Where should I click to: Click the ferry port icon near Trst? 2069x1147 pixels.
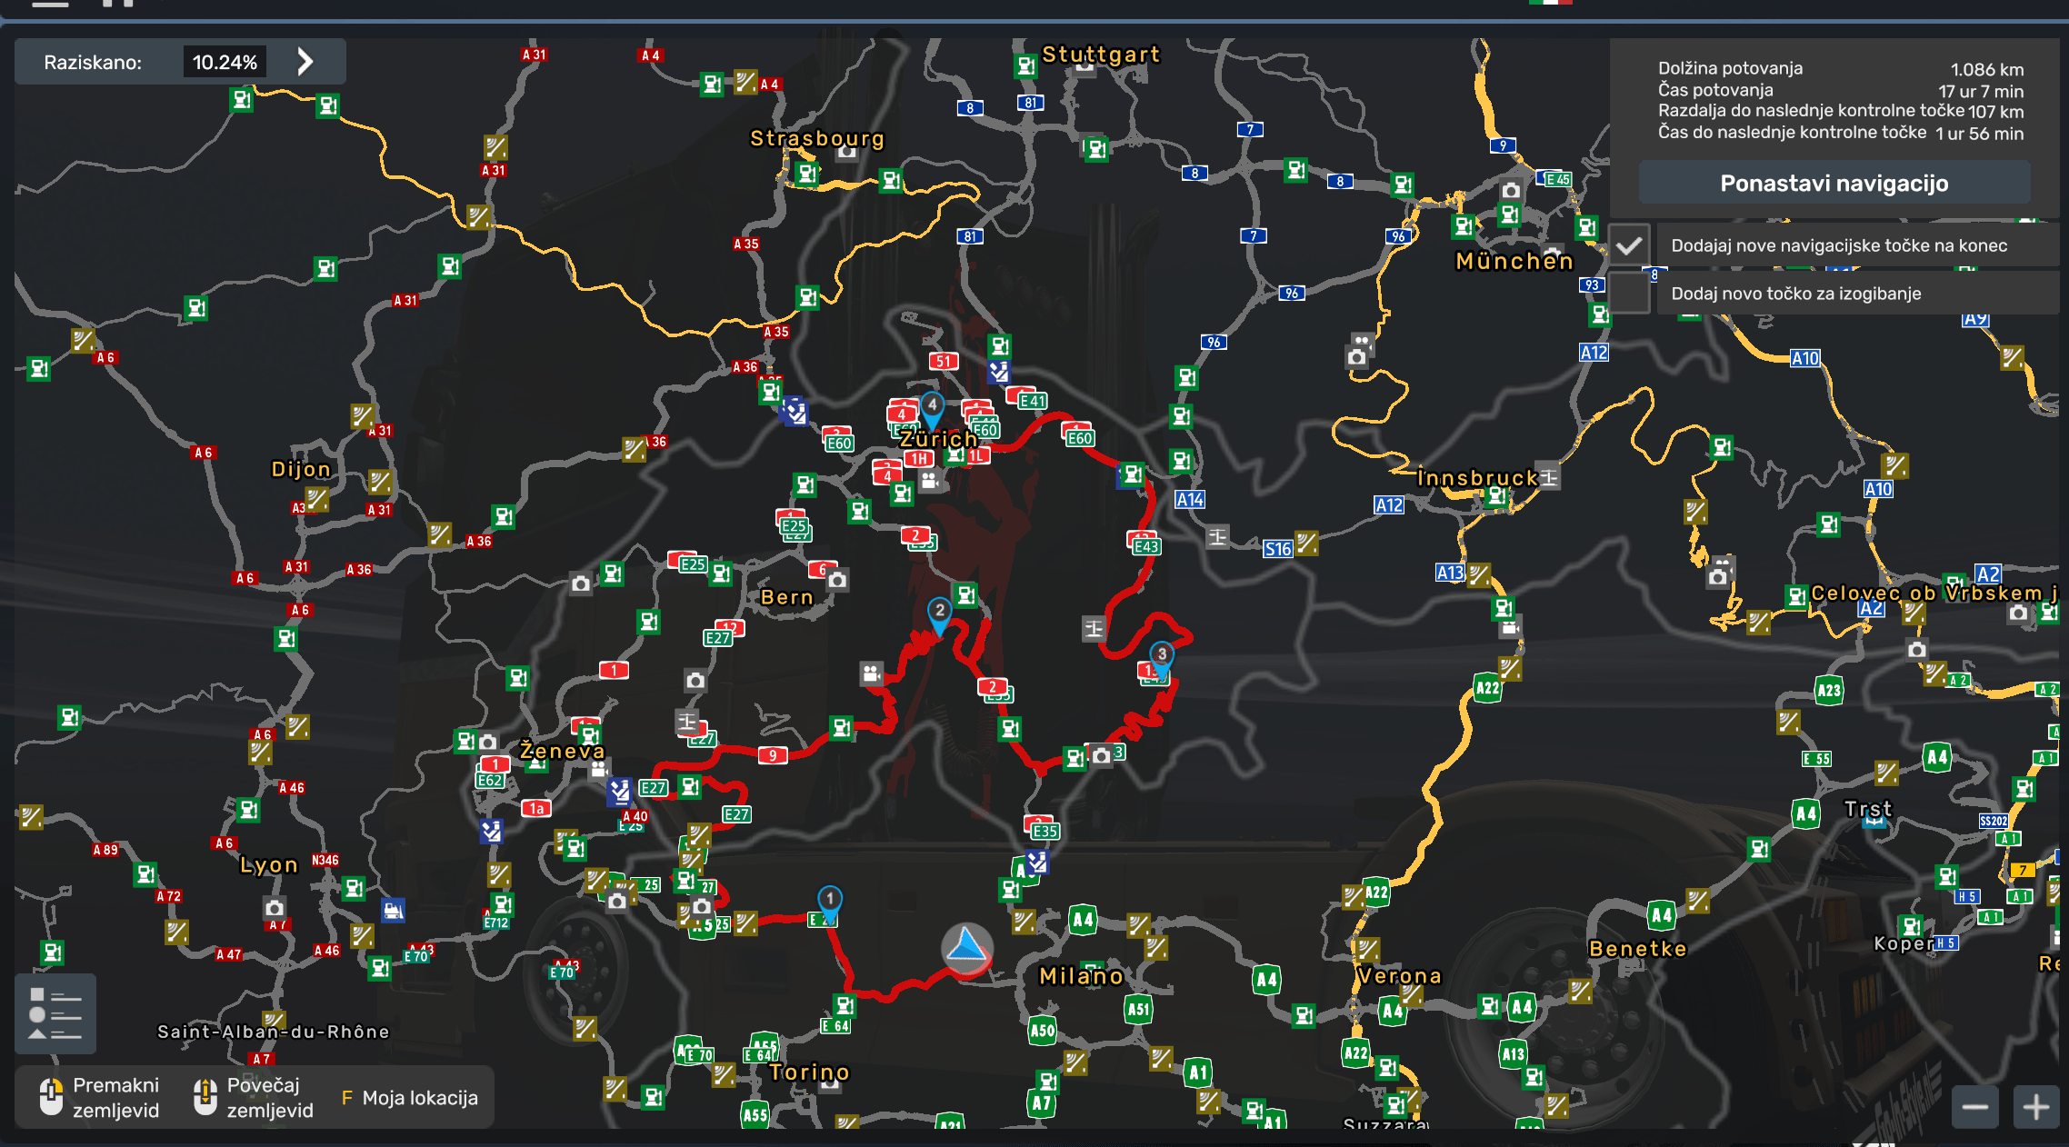pos(1874,822)
